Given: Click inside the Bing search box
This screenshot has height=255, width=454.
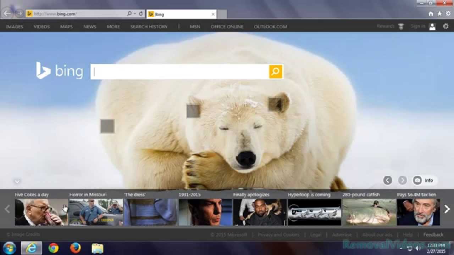Looking at the screenshot, I should (179, 72).
